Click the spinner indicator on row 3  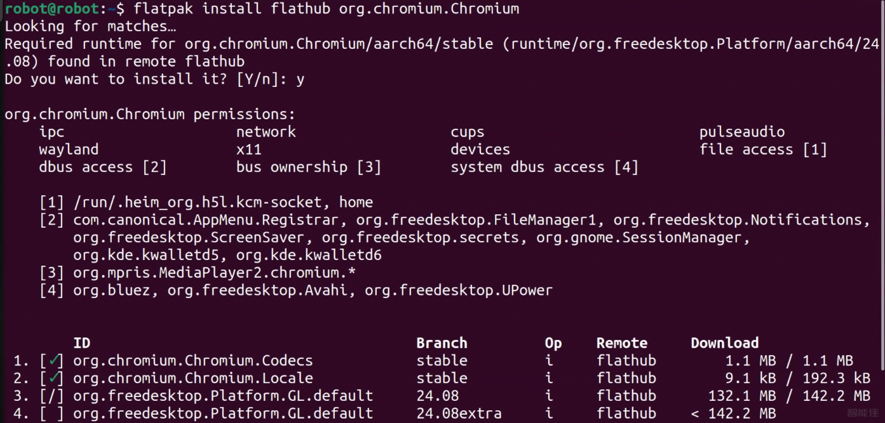(x=51, y=395)
